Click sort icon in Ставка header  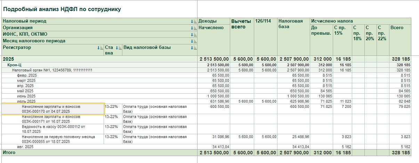(x=119, y=48)
